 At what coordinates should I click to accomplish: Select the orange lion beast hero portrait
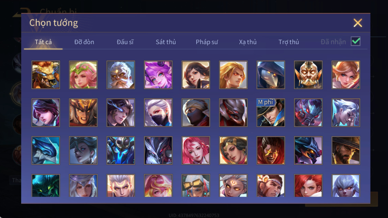46,75
